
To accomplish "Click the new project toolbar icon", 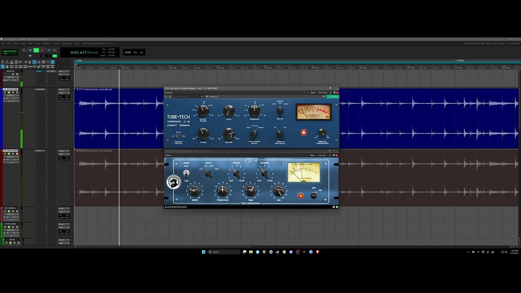I will coord(2,62).
